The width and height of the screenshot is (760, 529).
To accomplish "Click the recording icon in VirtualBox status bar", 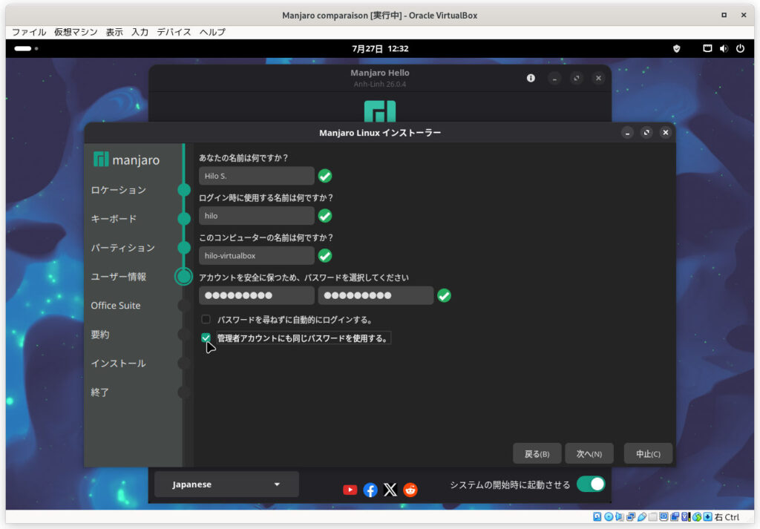I will click(x=675, y=517).
